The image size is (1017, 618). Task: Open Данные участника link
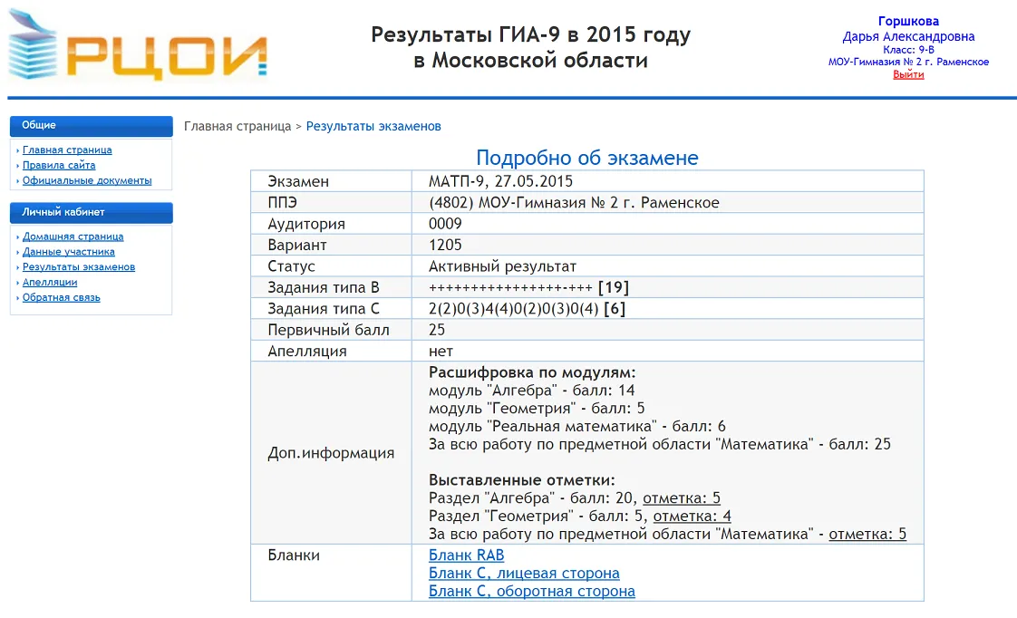pyautogui.click(x=69, y=252)
